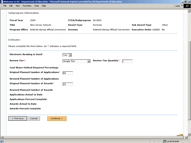Click the Cost Share Method Required Percentage label

coord(34,68)
